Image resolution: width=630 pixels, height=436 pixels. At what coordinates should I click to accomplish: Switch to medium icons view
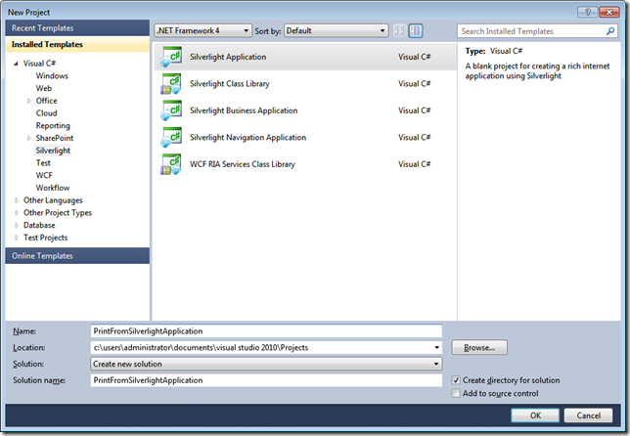[416, 30]
